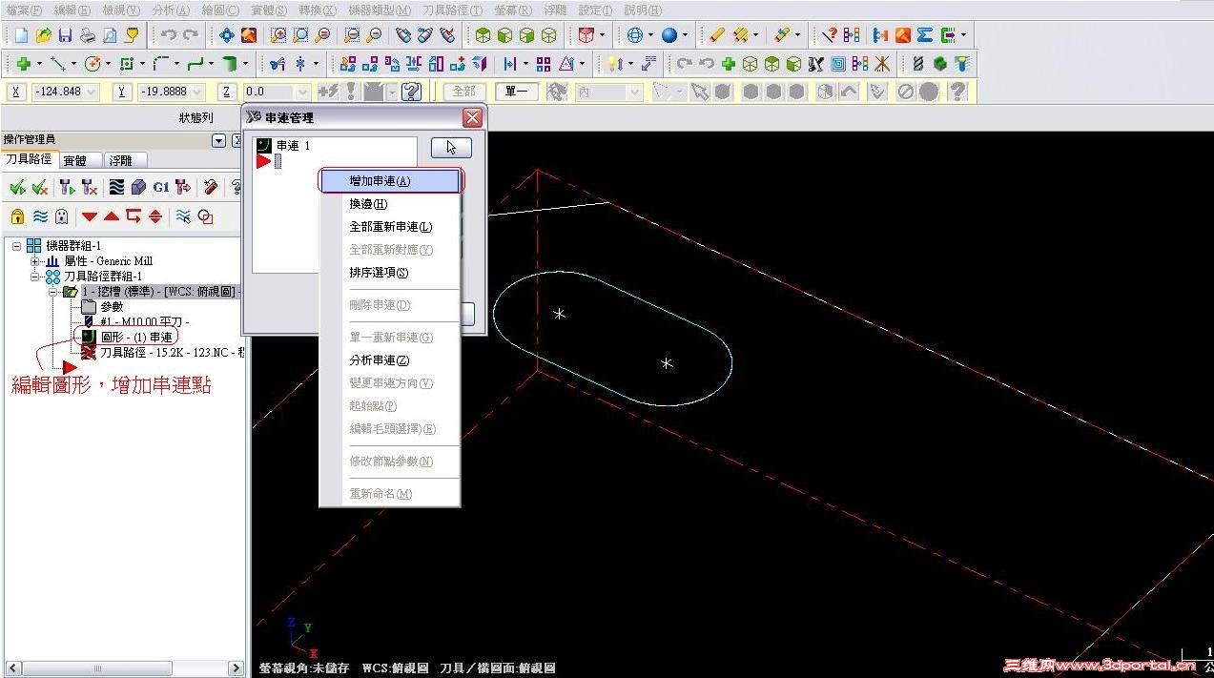Undo the last action

click(169, 35)
